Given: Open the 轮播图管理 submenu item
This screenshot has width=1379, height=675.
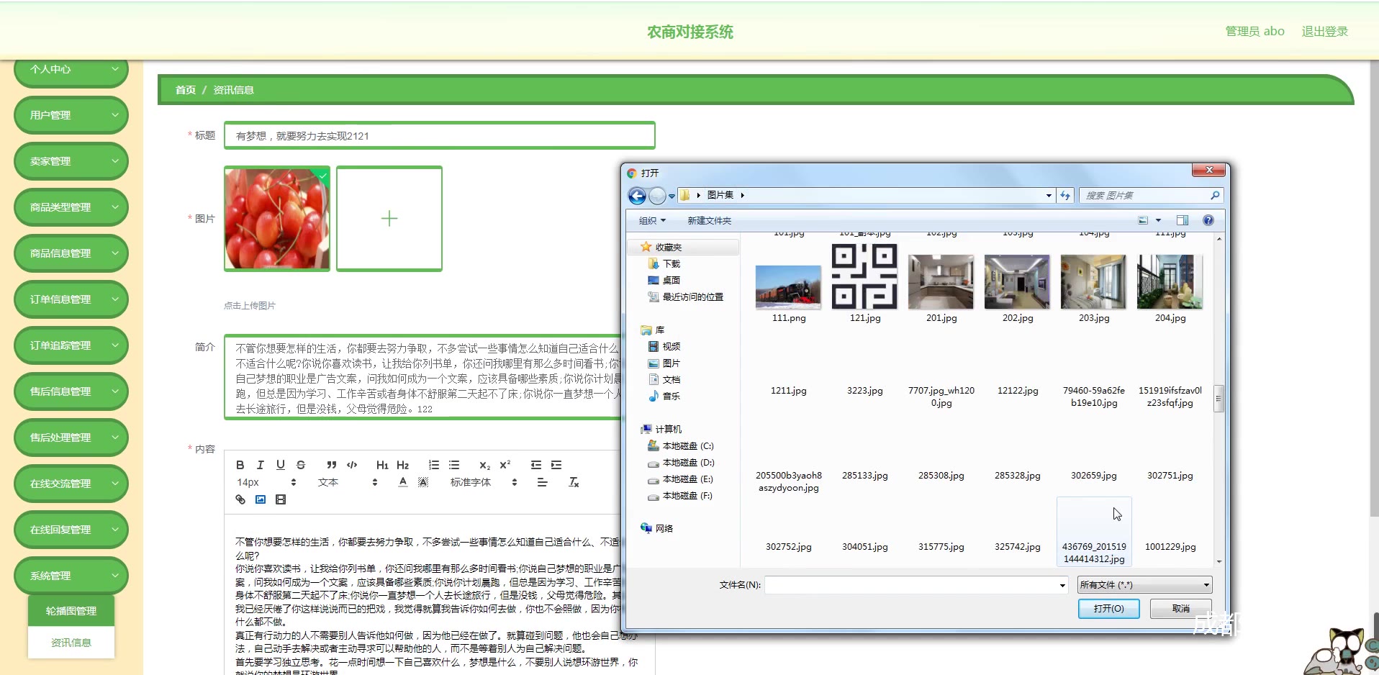Looking at the screenshot, I should pos(71,611).
